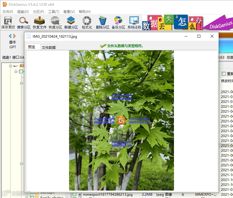
Task: Check the box for mmexport1617794386213.jpg
Action: [x=74, y=194]
